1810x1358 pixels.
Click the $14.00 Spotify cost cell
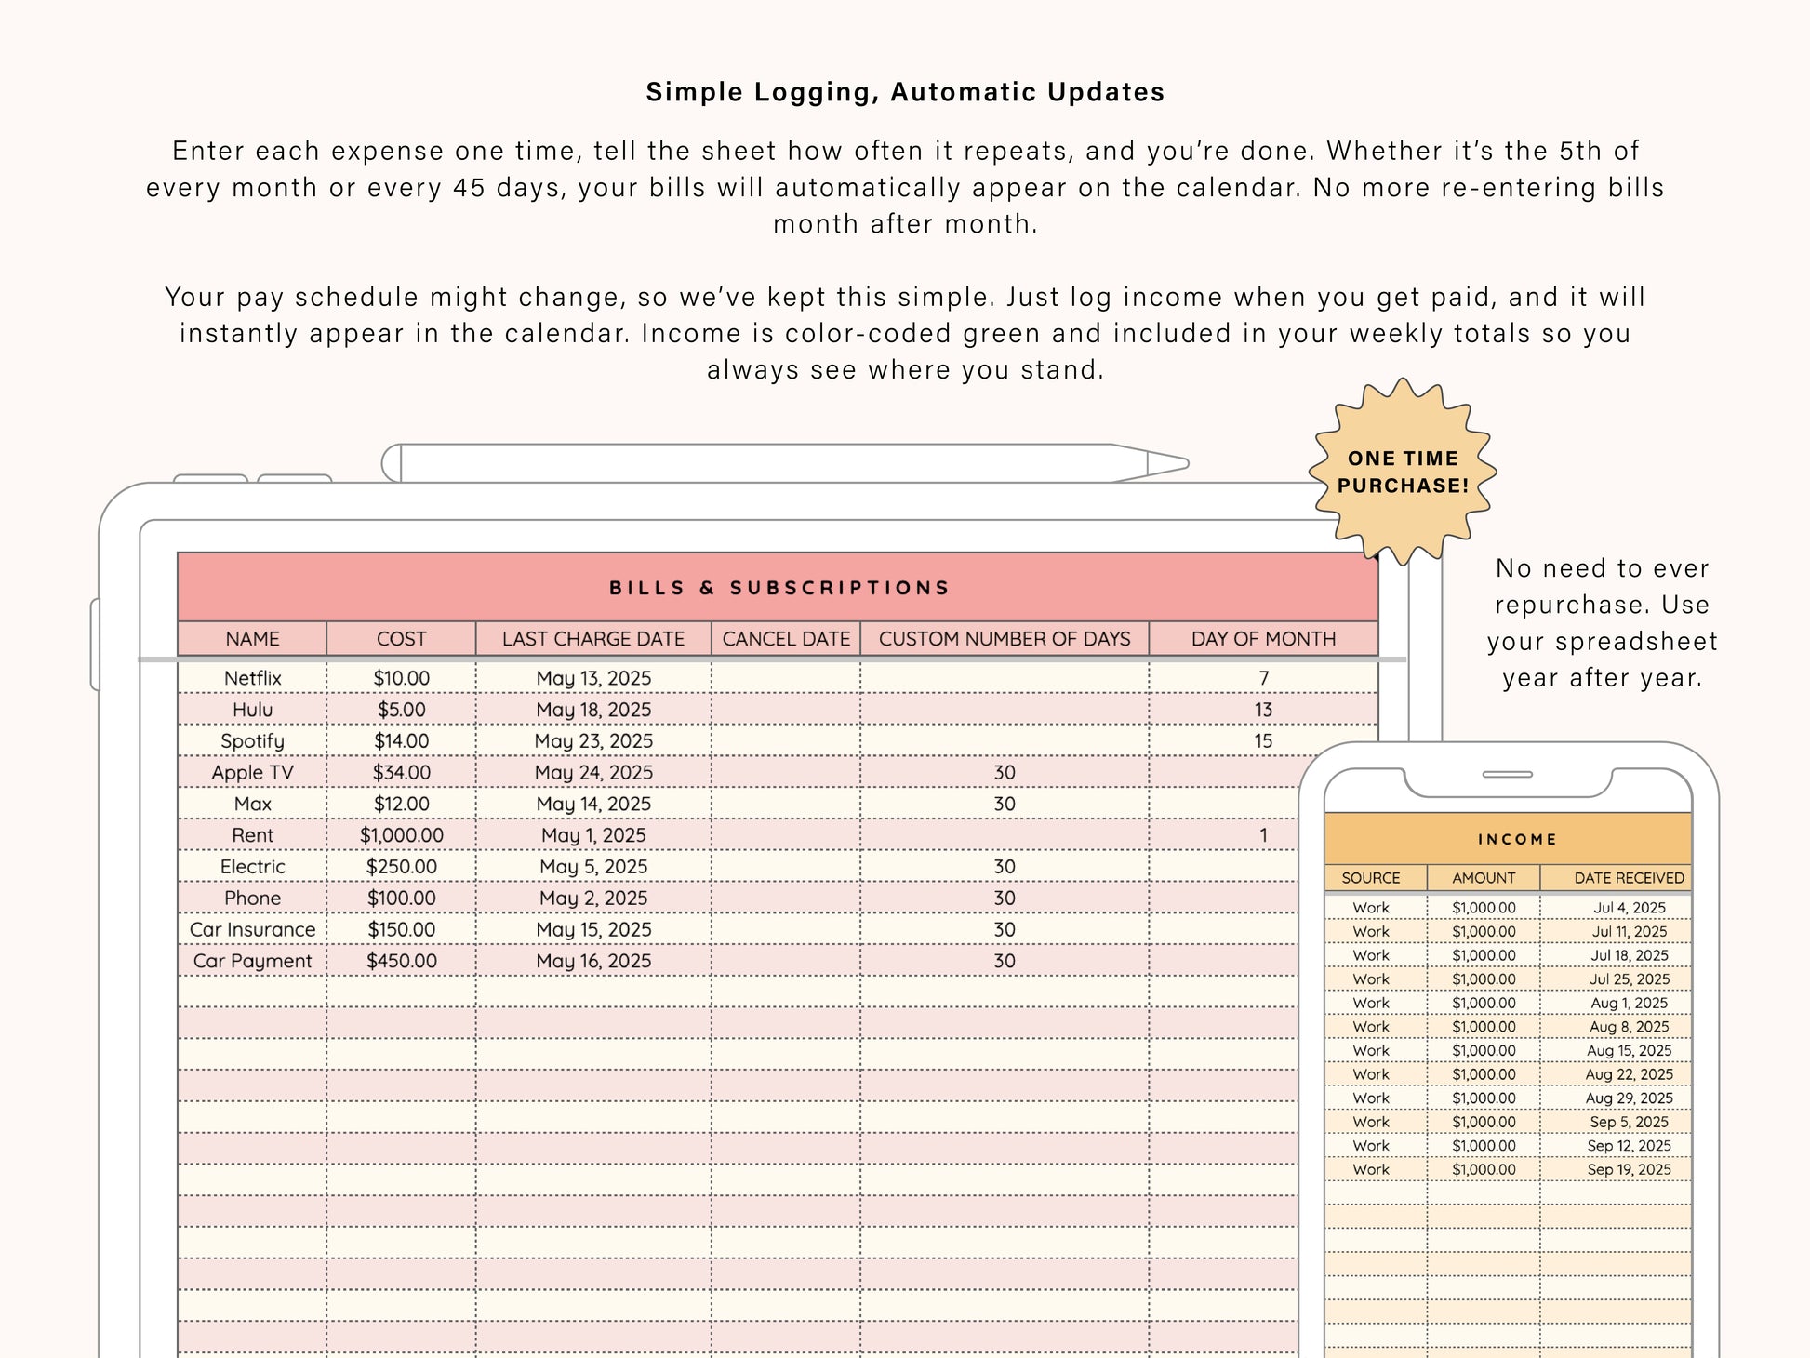[x=401, y=741]
